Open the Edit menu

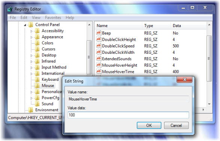tap(24, 18)
